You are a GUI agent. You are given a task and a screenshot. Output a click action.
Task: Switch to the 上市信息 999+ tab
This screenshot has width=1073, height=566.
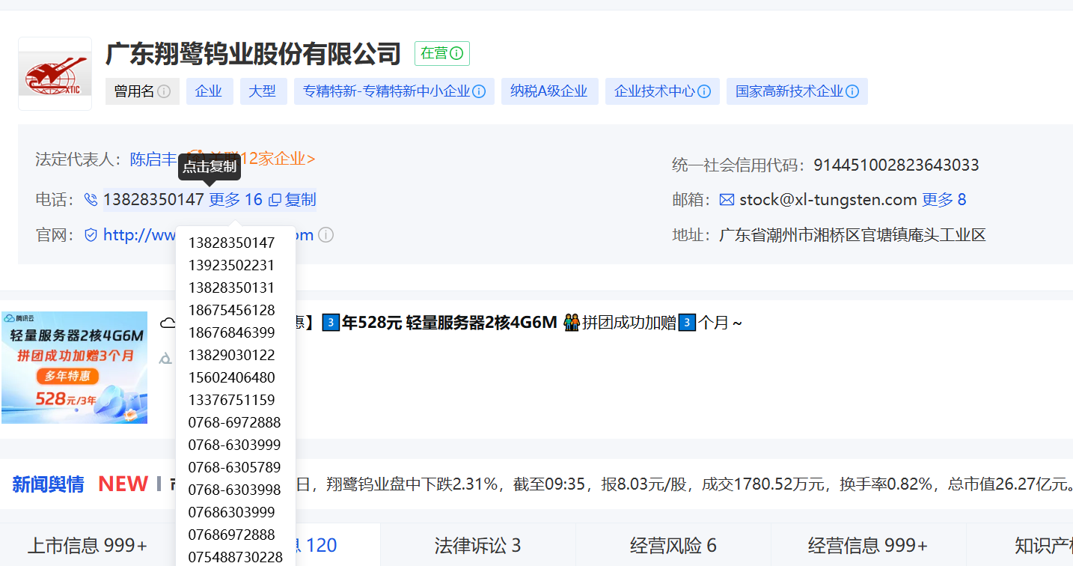(88, 545)
